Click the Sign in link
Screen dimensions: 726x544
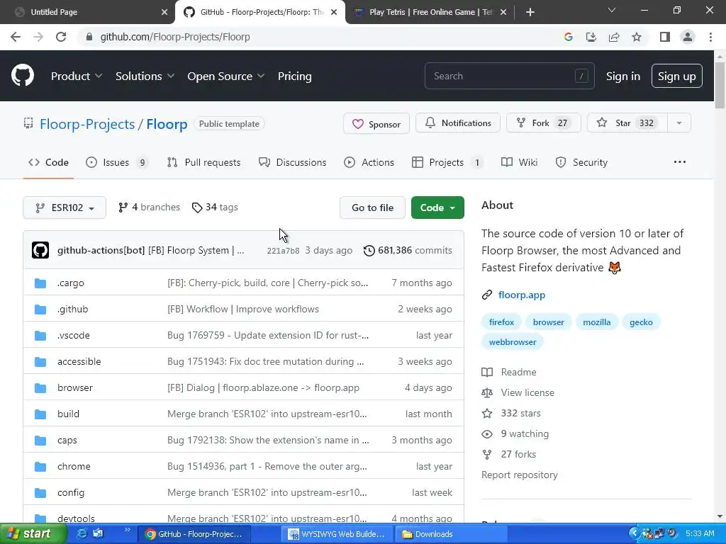pyautogui.click(x=623, y=76)
